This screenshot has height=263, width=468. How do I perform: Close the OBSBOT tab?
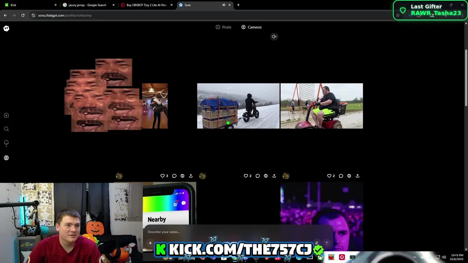click(171, 5)
